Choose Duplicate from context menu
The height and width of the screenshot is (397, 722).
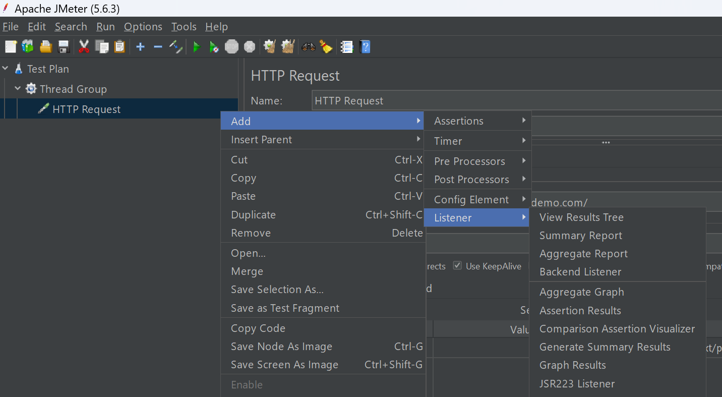pyautogui.click(x=323, y=215)
